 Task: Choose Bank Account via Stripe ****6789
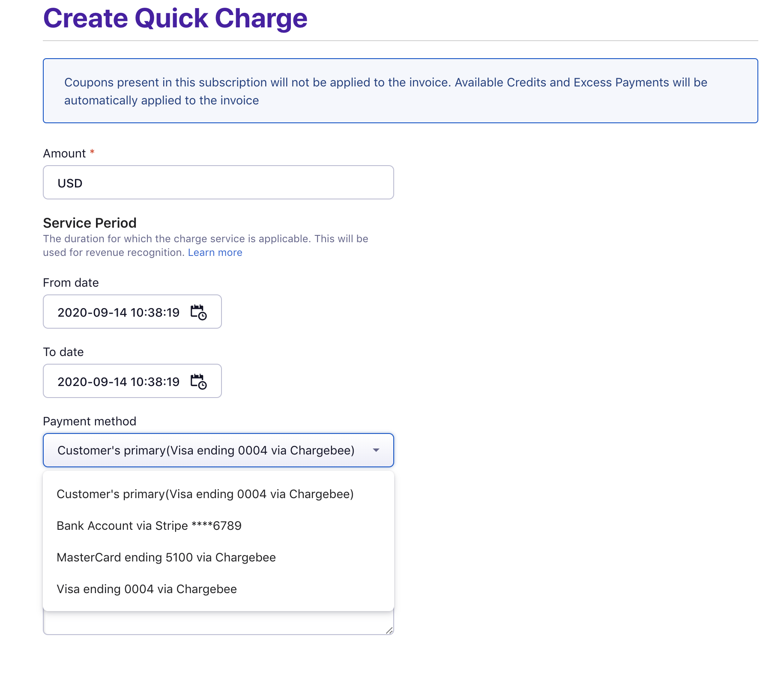[218, 526]
